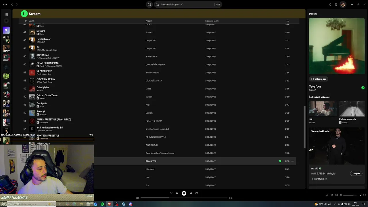Open the 'Kalbim Yanımda' music video thumbnail
Screen dimensions: 368x207
352,108
